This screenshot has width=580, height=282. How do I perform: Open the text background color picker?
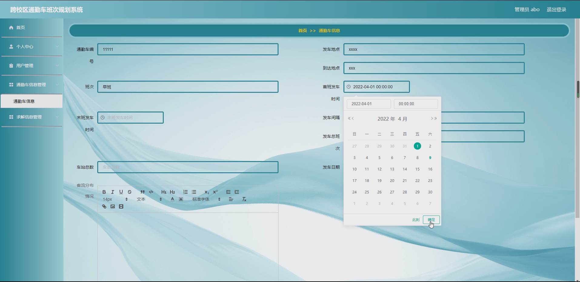[x=181, y=199]
